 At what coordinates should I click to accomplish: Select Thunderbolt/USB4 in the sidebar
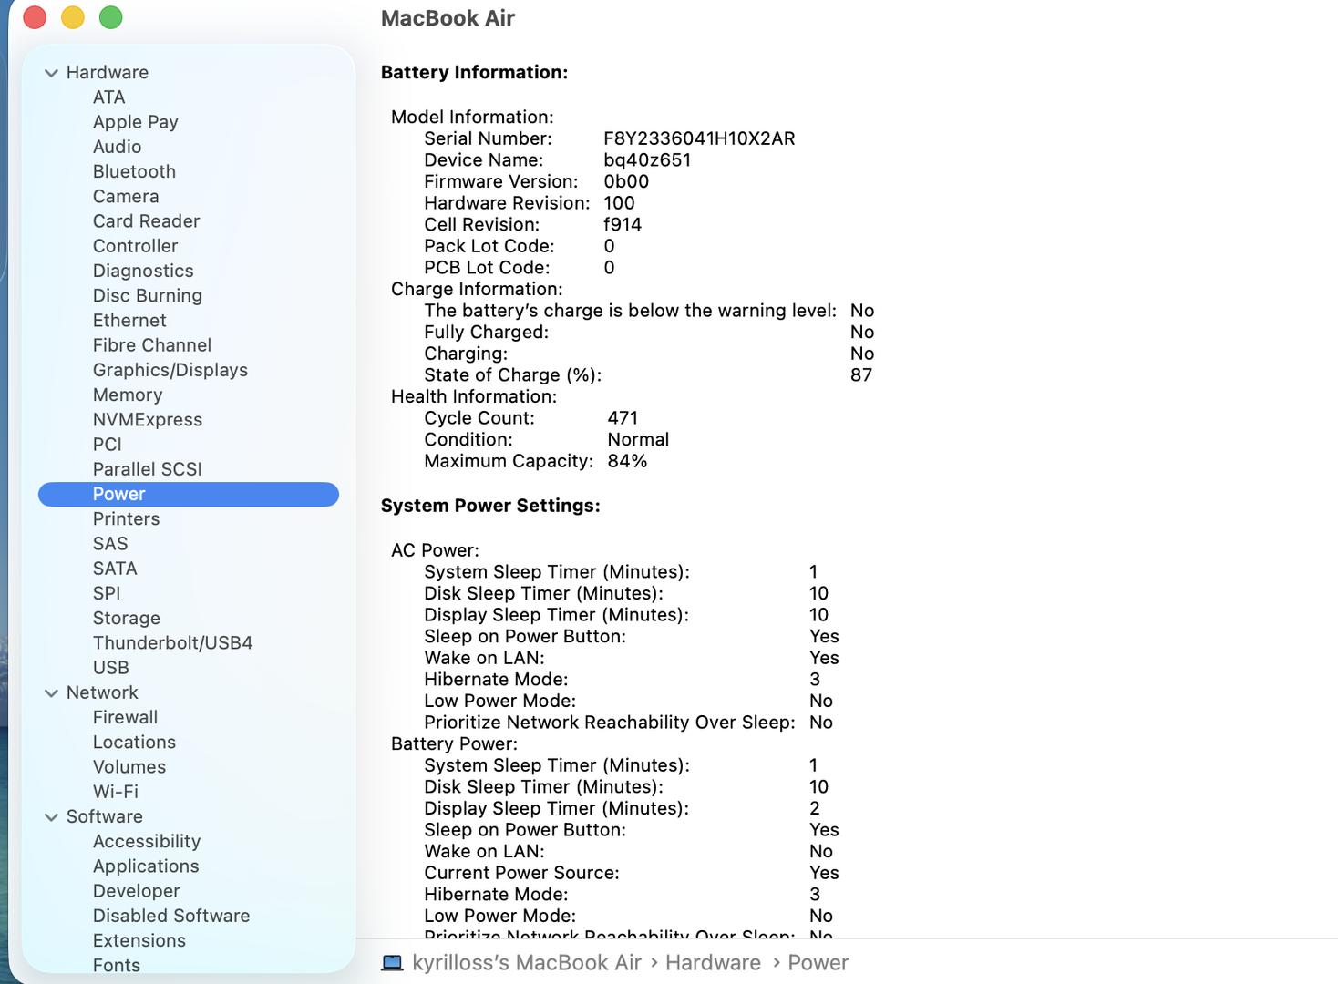tap(172, 643)
